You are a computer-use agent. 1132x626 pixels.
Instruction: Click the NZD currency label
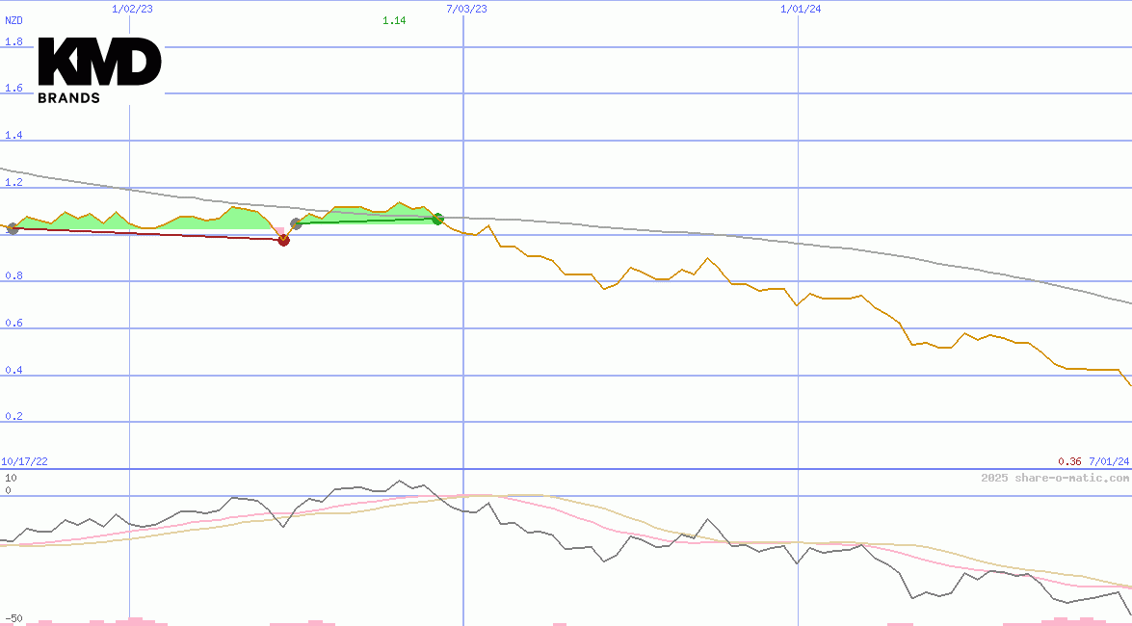(13, 20)
